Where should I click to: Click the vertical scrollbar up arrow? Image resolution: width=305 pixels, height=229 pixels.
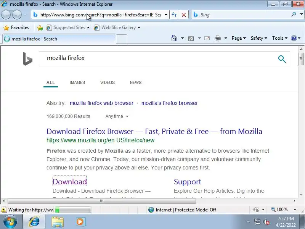click(301, 49)
